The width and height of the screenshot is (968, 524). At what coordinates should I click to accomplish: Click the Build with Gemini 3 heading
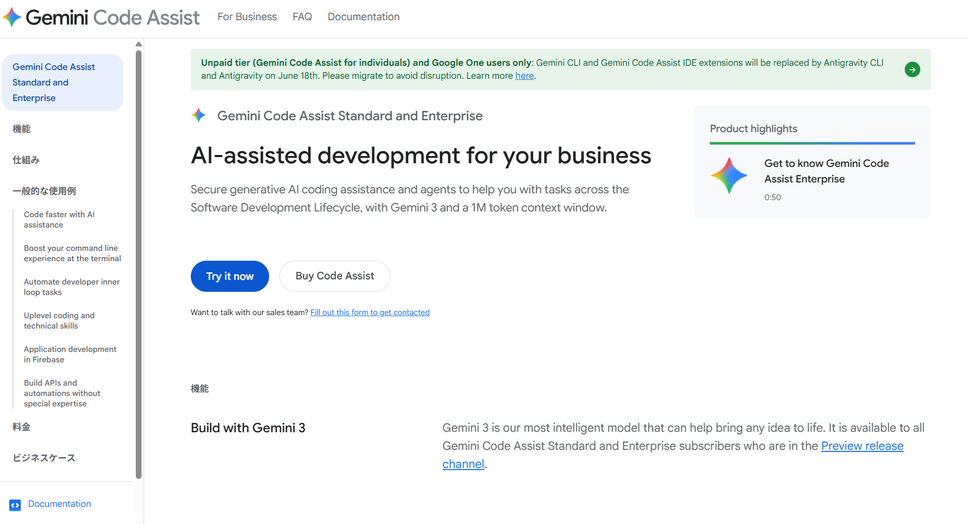tap(248, 428)
